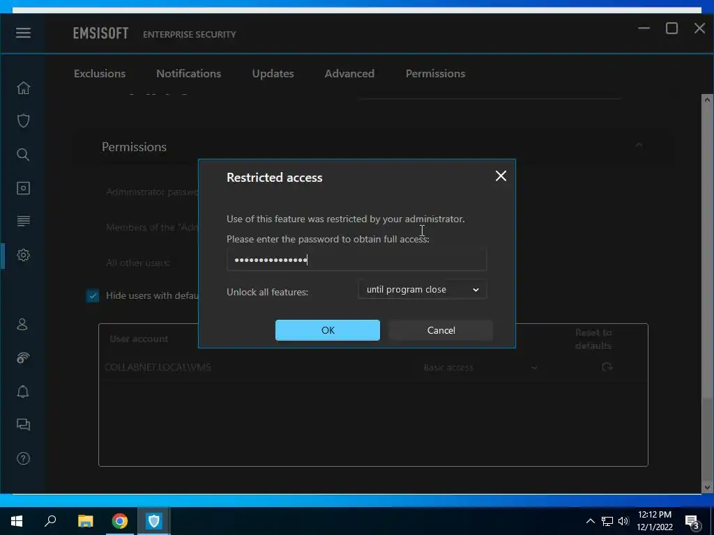The image size is (714, 535).
Task: Open the hamburger menu in Emsisoft
Action: pyautogui.click(x=23, y=33)
